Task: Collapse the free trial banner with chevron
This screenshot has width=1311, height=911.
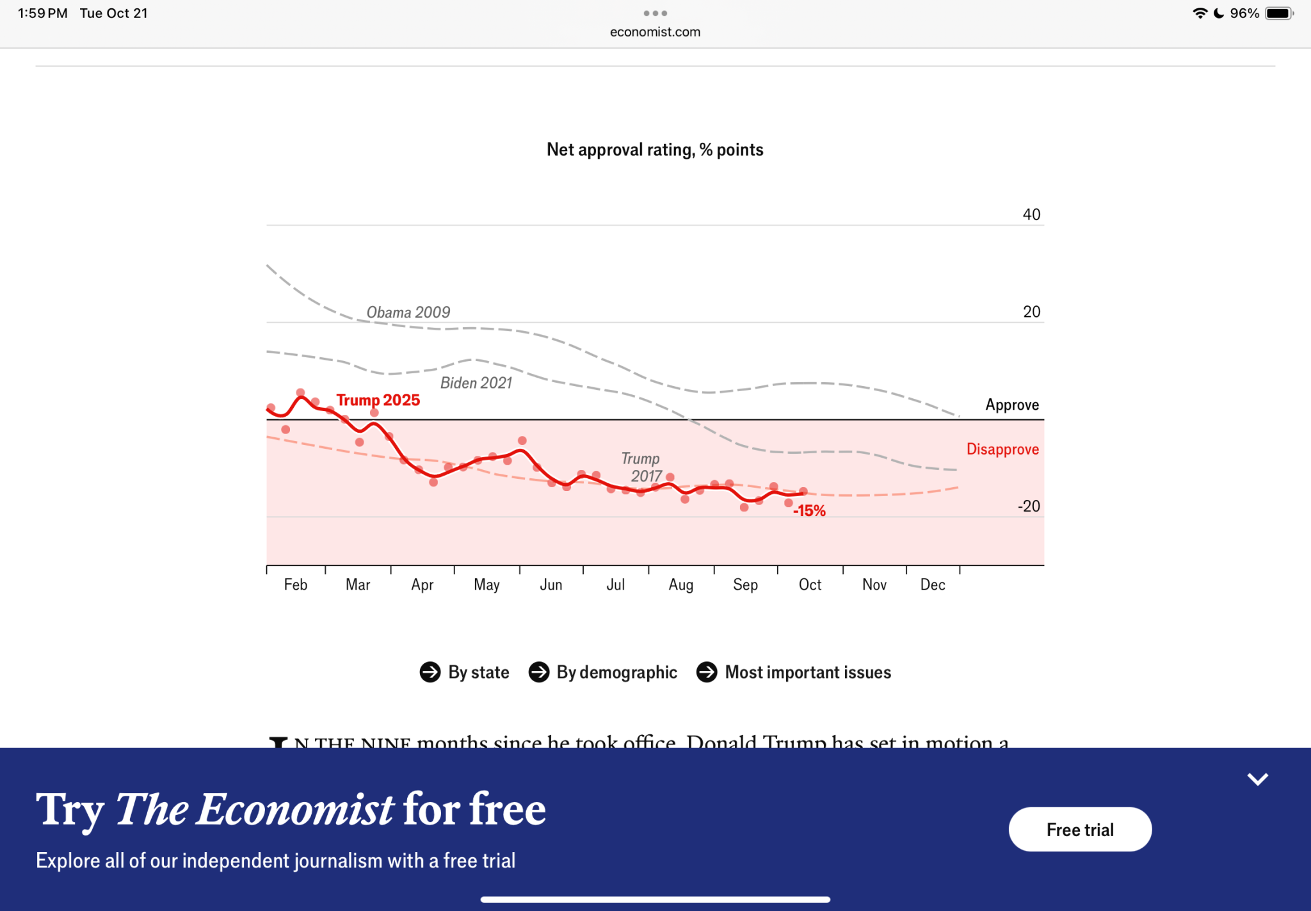Action: coord(1257,779)
